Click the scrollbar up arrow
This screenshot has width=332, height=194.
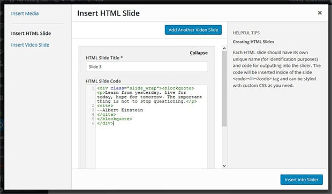point(224,48)
